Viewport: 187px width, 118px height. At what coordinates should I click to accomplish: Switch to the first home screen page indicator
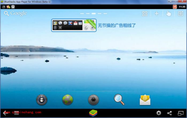click(82, 13)
